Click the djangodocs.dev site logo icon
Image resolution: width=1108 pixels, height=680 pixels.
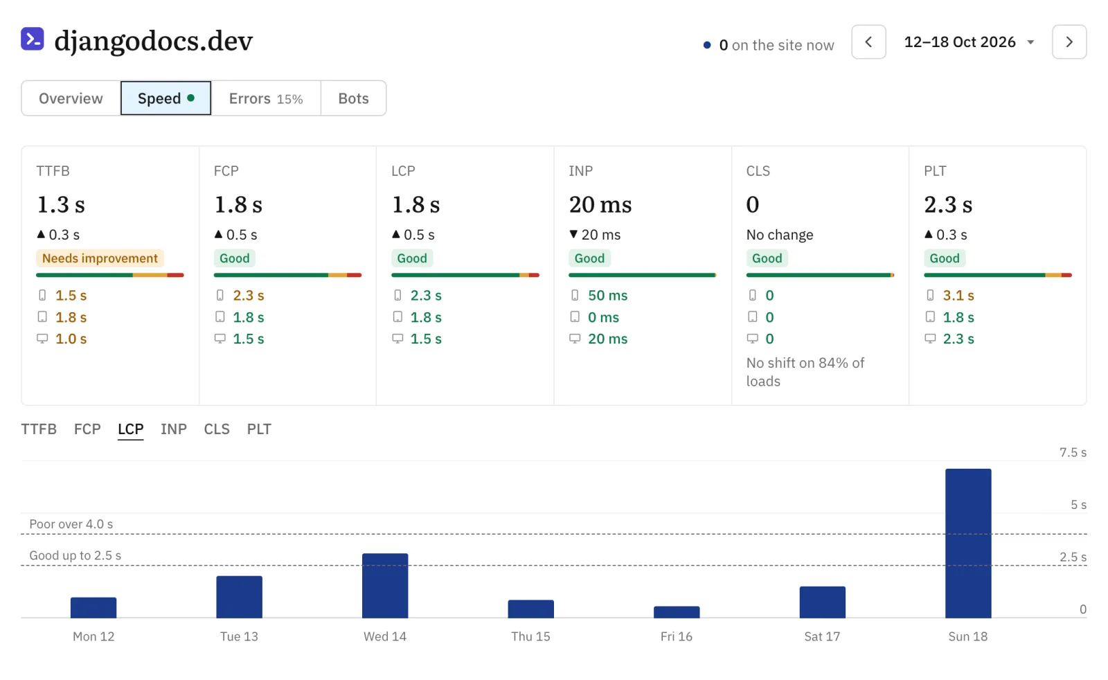click(x=33, y=39)
